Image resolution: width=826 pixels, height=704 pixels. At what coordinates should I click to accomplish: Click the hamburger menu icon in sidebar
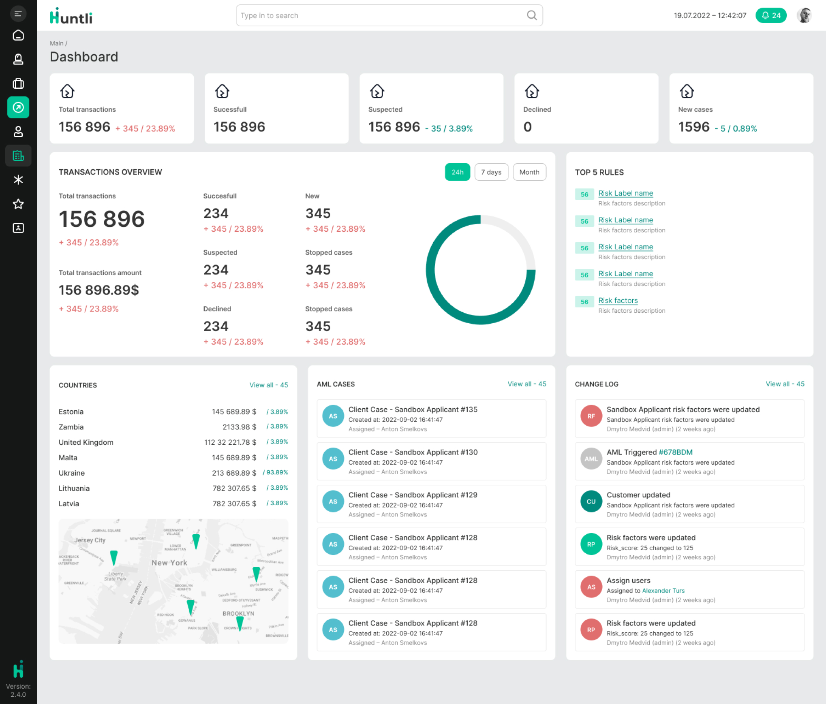pos(18,14)
